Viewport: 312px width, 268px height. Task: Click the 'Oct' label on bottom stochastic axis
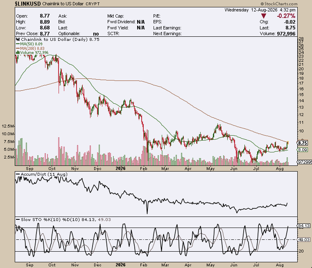pos(52,265)
